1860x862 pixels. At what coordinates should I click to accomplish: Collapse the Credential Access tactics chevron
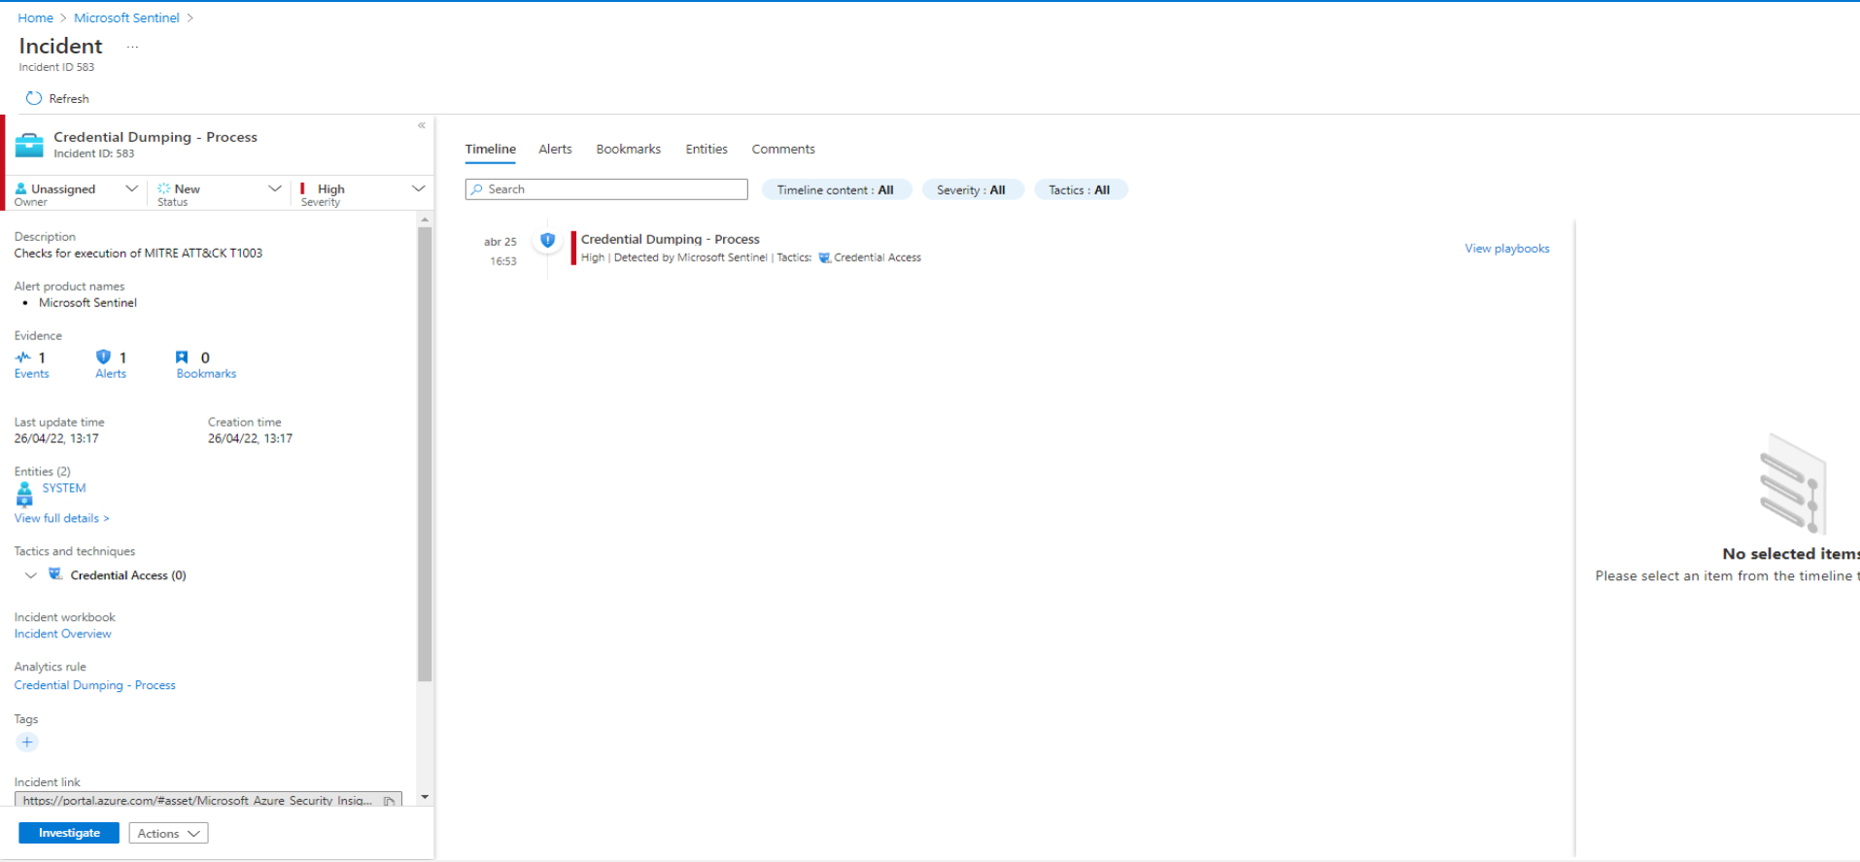(31, 575)
